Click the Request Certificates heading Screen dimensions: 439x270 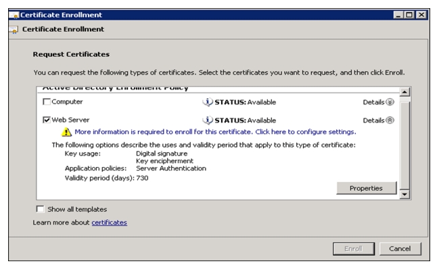click(71, 54)
